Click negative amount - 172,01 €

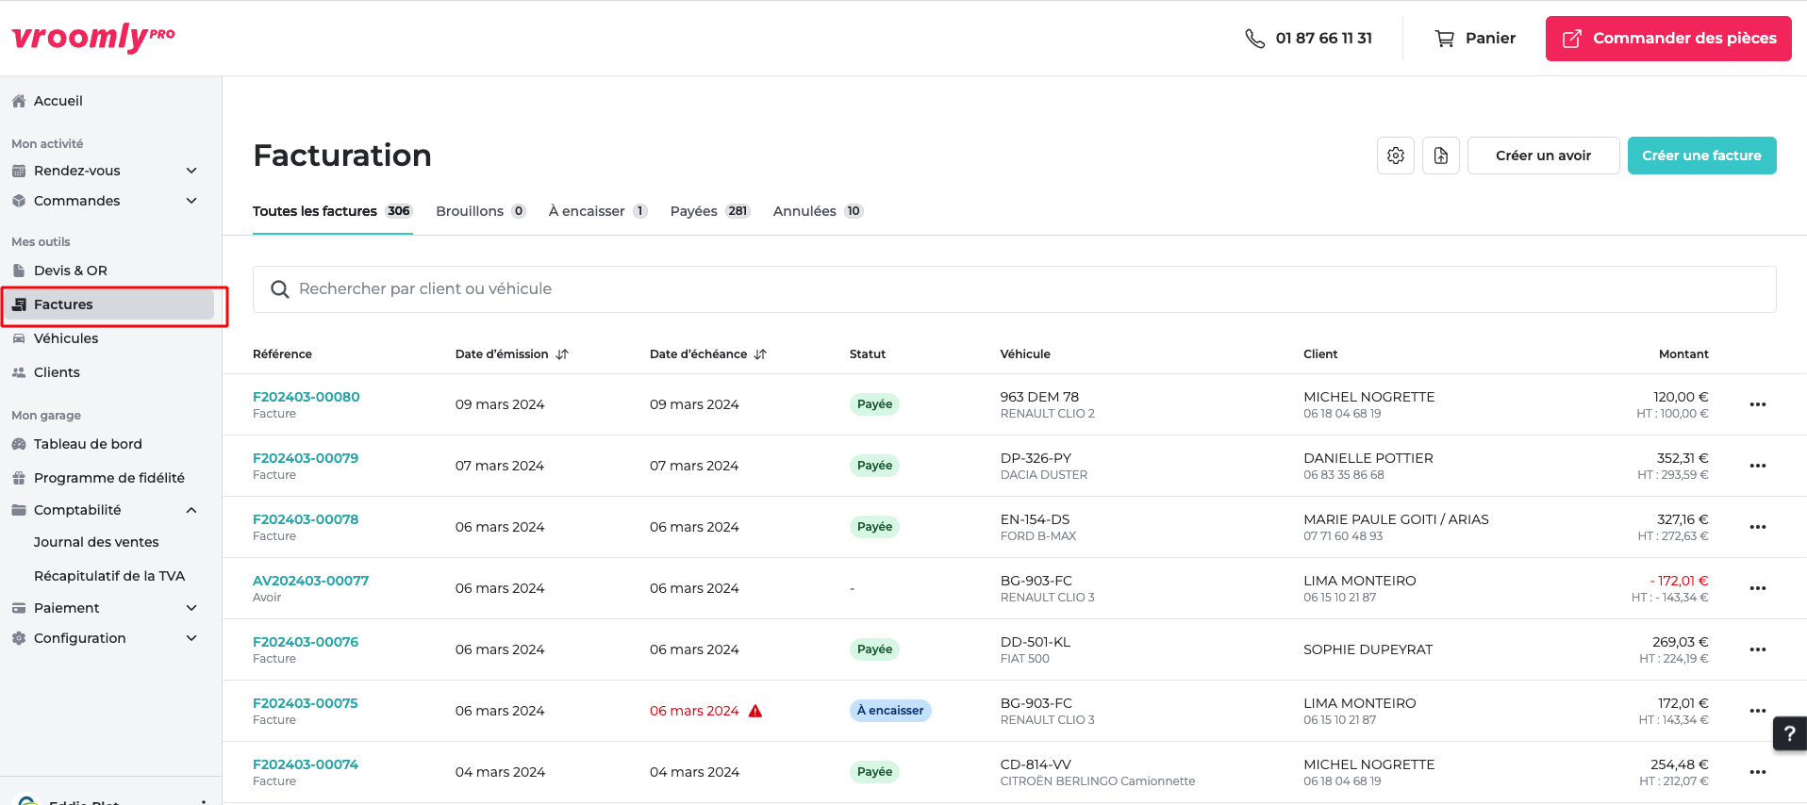point(1679,581)
